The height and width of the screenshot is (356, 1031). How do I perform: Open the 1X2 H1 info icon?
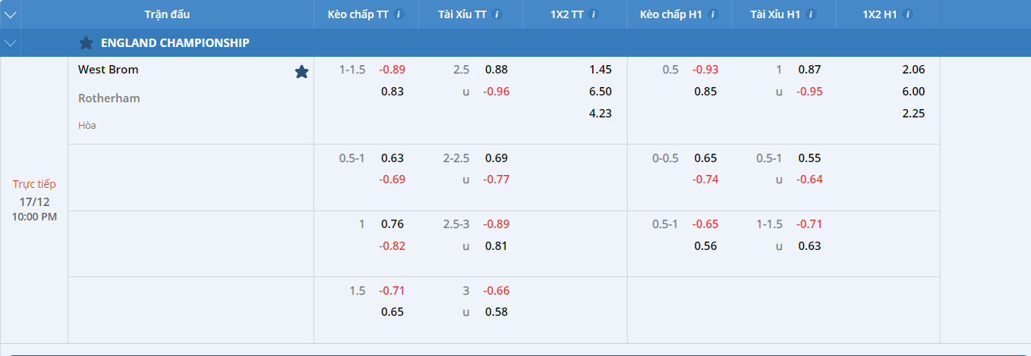[907, 14]
